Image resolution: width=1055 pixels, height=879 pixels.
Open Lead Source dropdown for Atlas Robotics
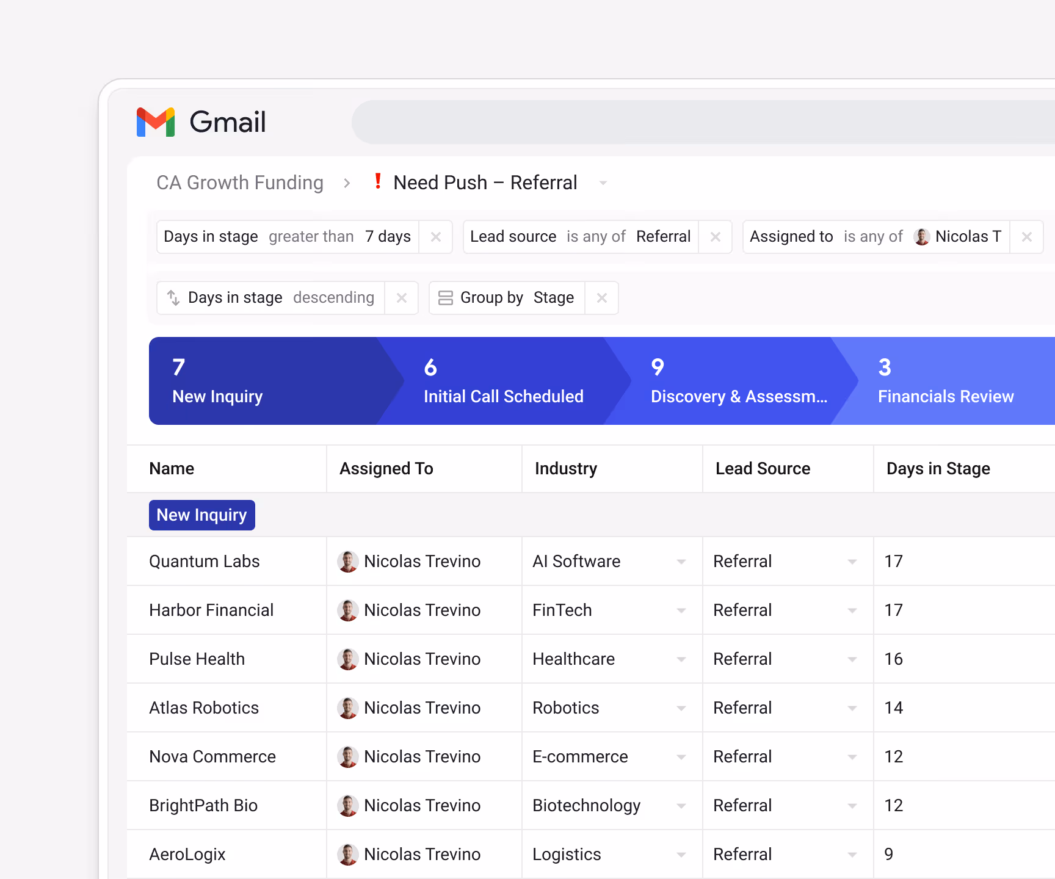coord(852,708)
